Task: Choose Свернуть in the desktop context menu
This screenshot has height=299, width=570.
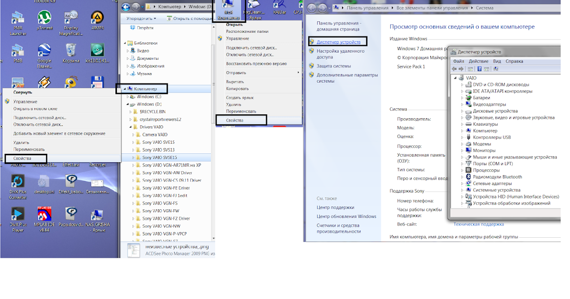Action: [x=23, y=93]
